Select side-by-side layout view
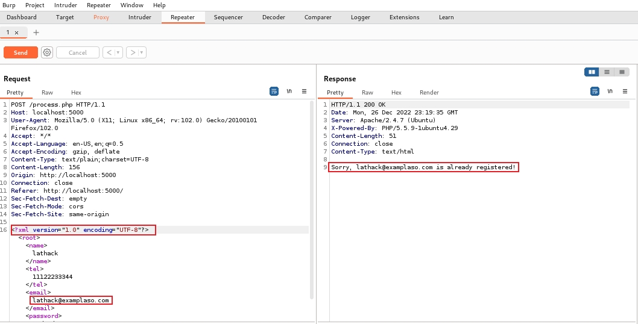Image resolution: width=638 pixels, height=324 pixels. (x=592, y=72)
